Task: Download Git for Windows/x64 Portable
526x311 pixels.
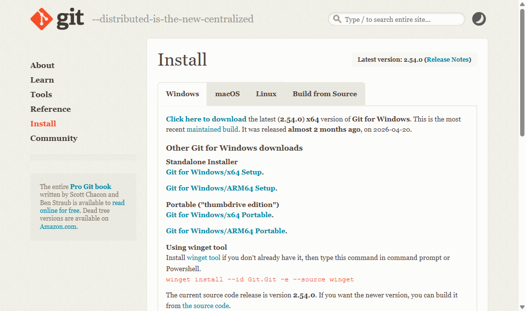Action: coord(219,215)
